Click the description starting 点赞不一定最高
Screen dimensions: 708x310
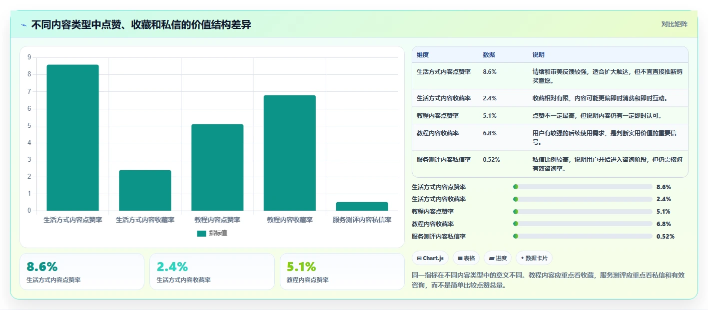tap(597, 116)
